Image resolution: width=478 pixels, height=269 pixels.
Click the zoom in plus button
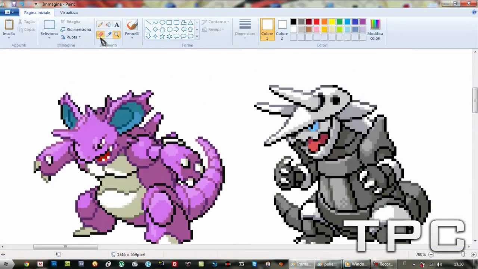tap(474, 254)
